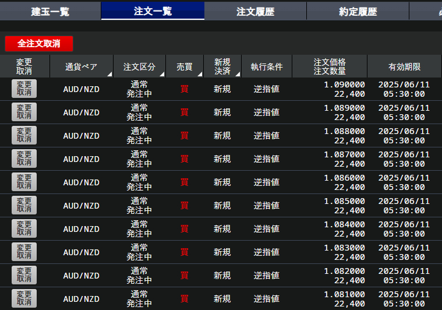Click the 注文価格 注文数量 column header
The width and height of the screenshot is (442, 310).
330,66
